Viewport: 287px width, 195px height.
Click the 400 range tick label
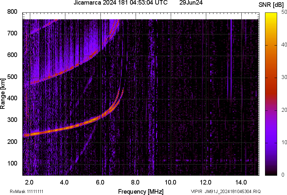[x=12, y=98]
